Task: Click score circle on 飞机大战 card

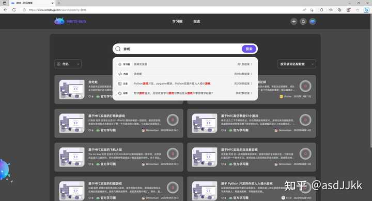Action: 173,154
